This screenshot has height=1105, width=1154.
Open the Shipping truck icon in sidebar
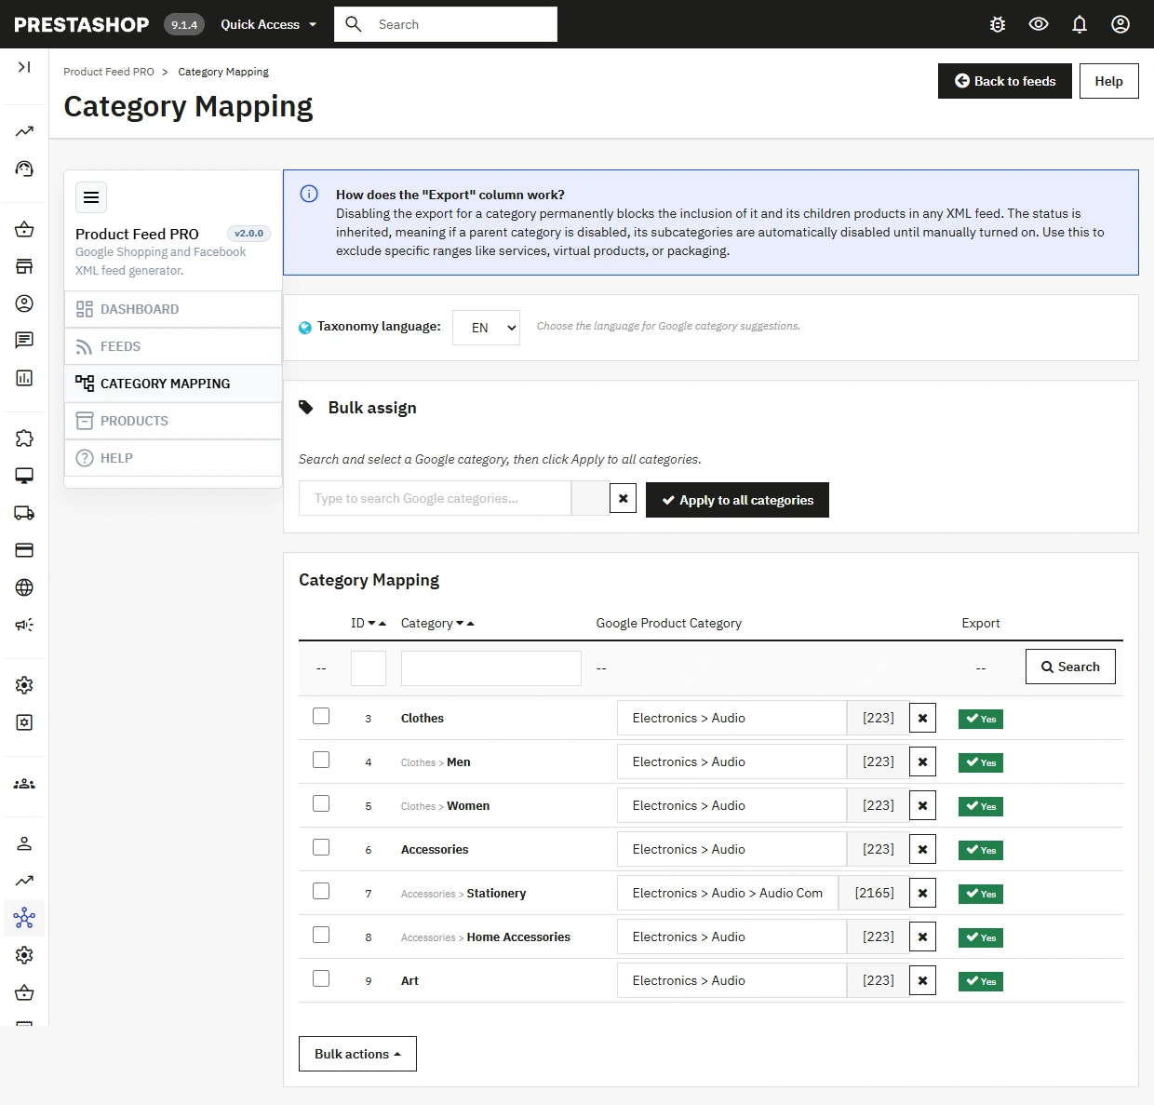[x=24, y=513]
